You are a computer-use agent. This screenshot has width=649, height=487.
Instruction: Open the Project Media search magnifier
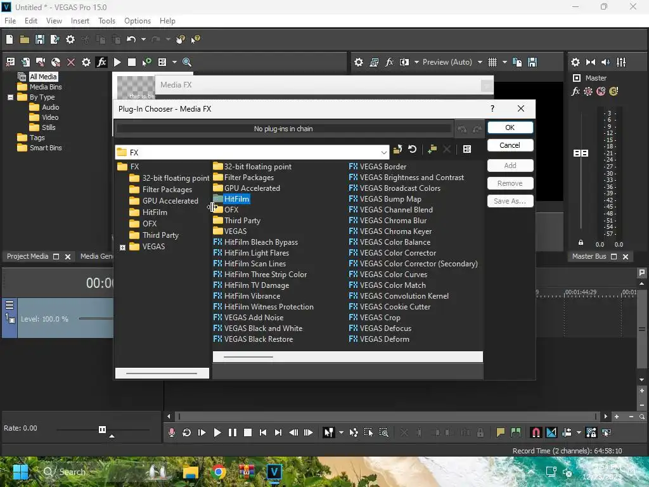coord(187,62)
